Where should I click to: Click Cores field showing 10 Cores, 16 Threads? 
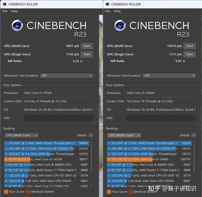pos(161,101)
